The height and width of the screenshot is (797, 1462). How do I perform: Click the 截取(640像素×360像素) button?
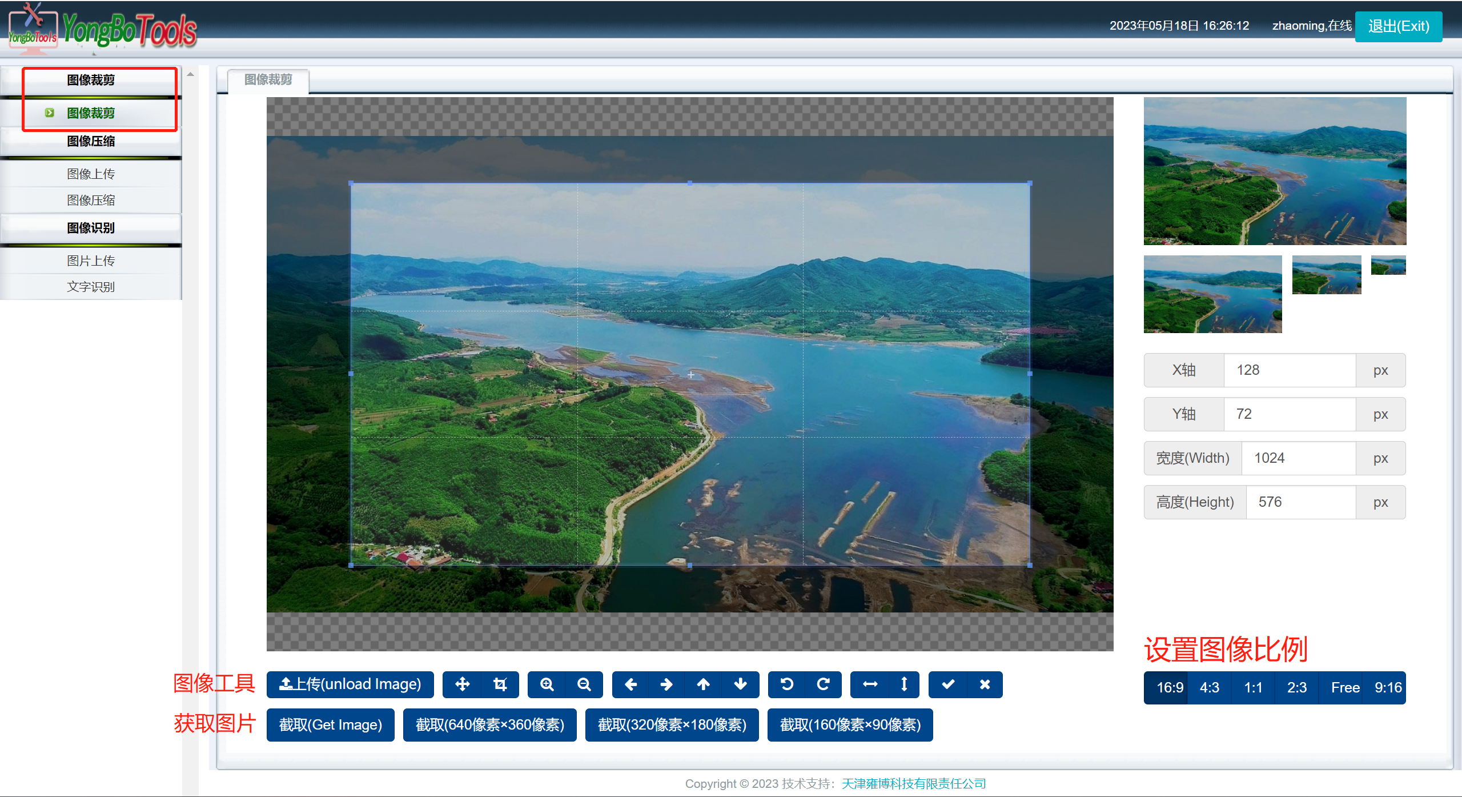489,724
